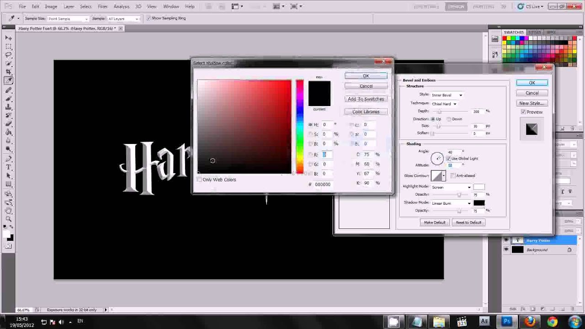Click the hex color input field

click(324, 184)
